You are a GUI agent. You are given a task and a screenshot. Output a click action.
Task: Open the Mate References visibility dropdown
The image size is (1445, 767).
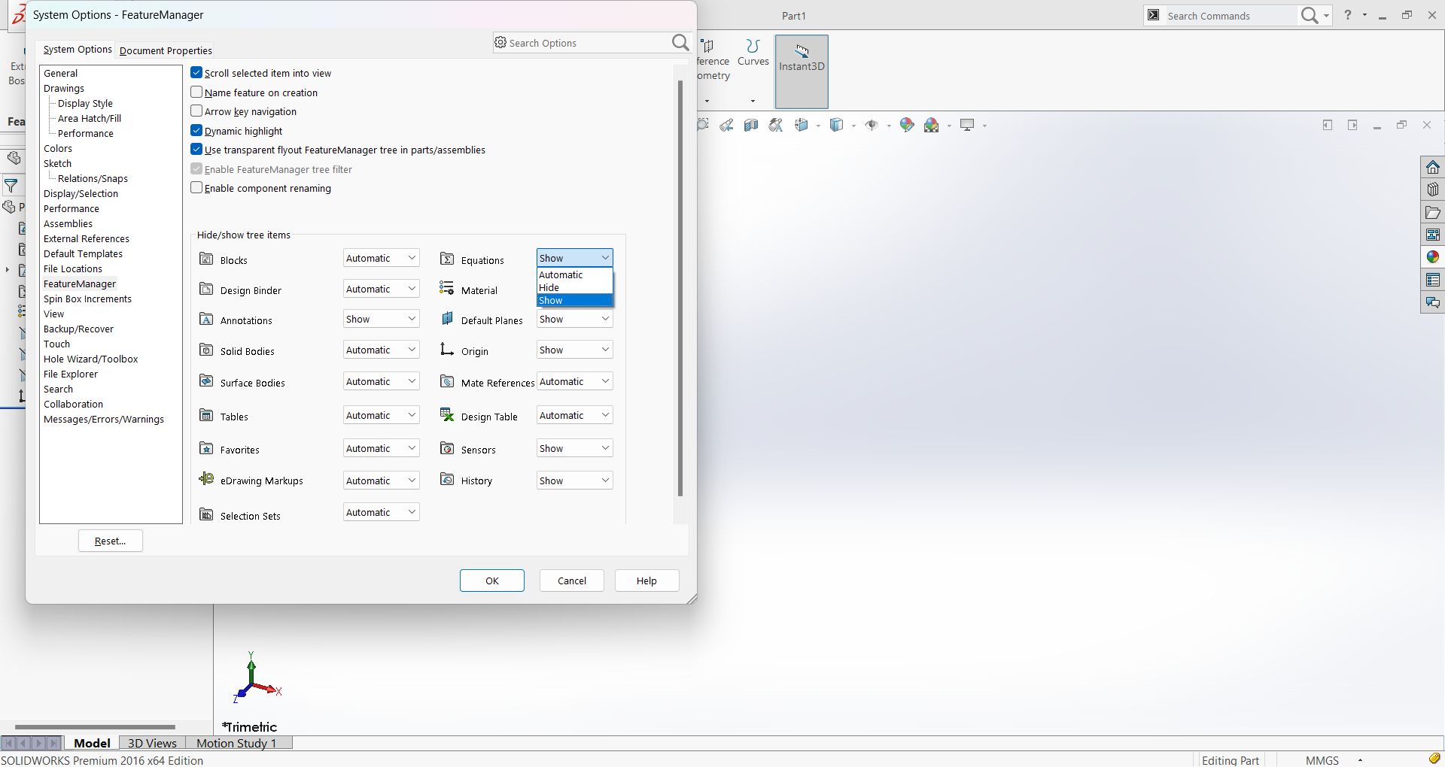pos(575,381)
